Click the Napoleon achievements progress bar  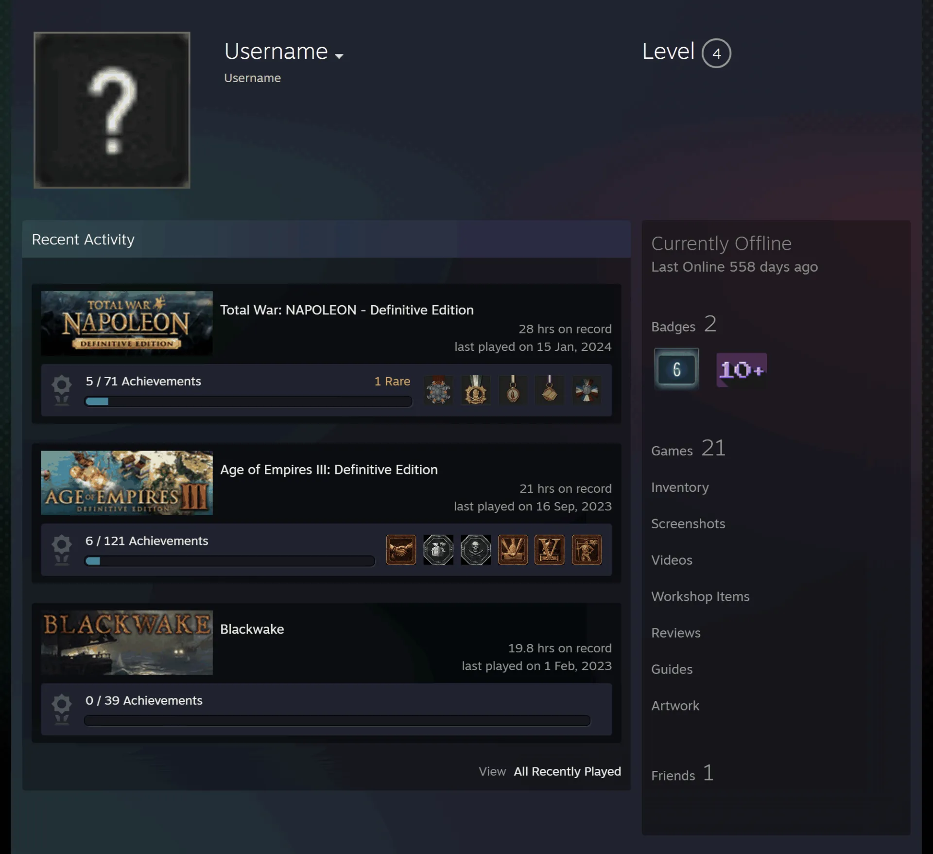(248, 401)
